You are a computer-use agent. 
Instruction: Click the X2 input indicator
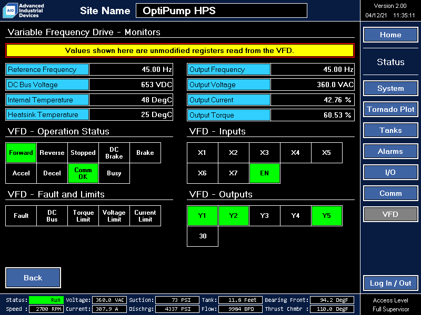click(x=234, y=153)
